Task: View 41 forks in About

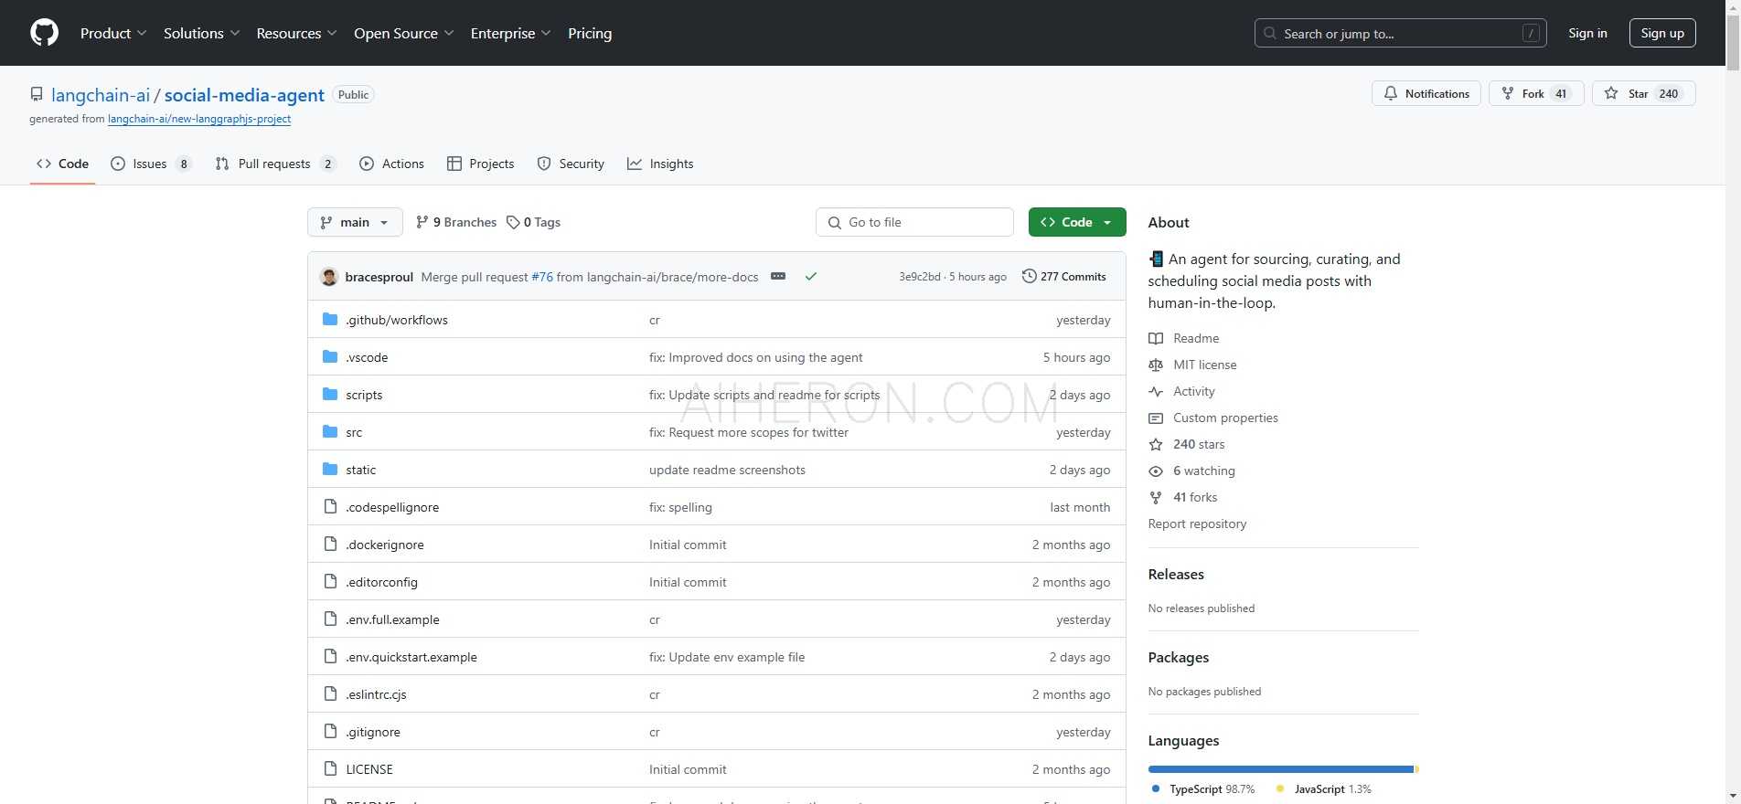Action: (1183, 497)
